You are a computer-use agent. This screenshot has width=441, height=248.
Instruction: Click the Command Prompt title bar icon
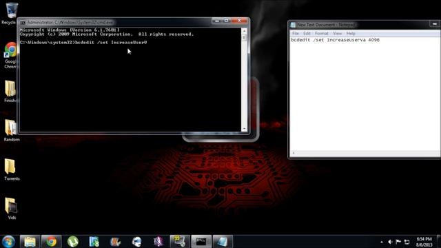(x=23, y=23)
